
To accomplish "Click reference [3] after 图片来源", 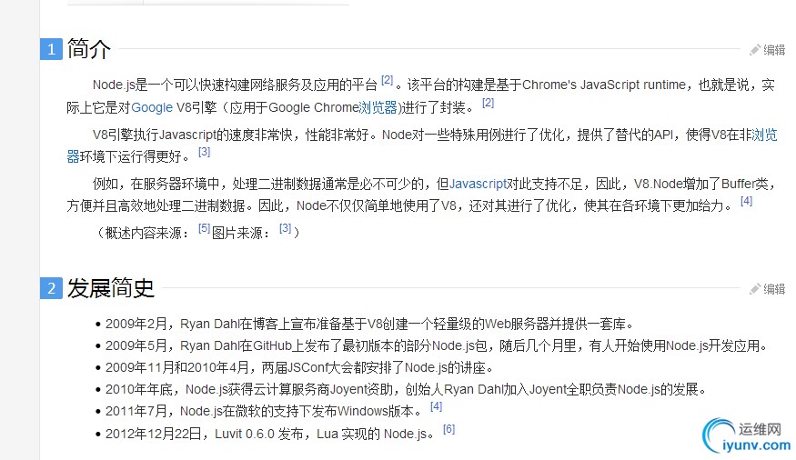I will 286,228.
